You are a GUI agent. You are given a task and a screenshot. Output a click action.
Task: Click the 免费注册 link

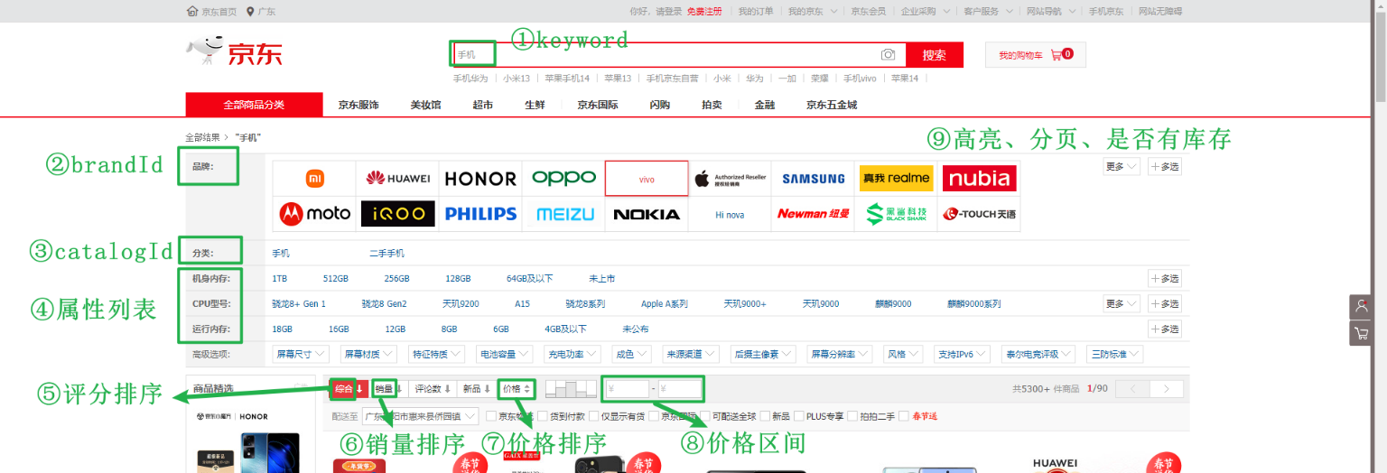click(x=704, y=12)
